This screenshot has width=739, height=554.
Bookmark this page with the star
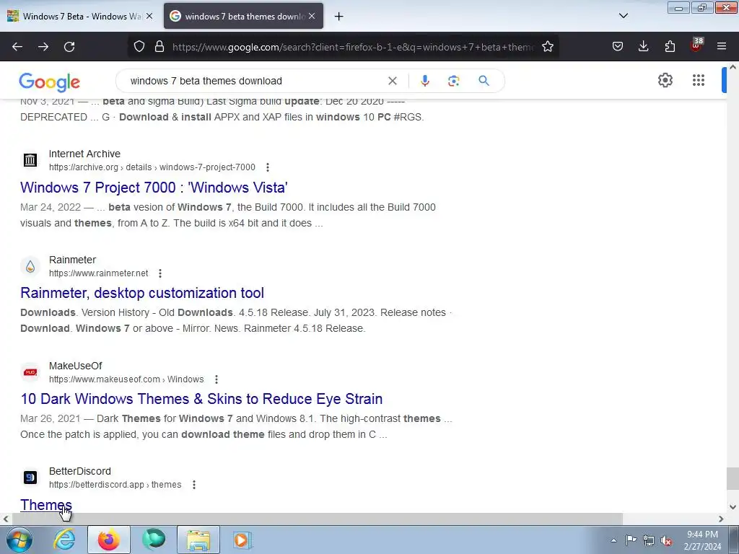click(548, 47)
